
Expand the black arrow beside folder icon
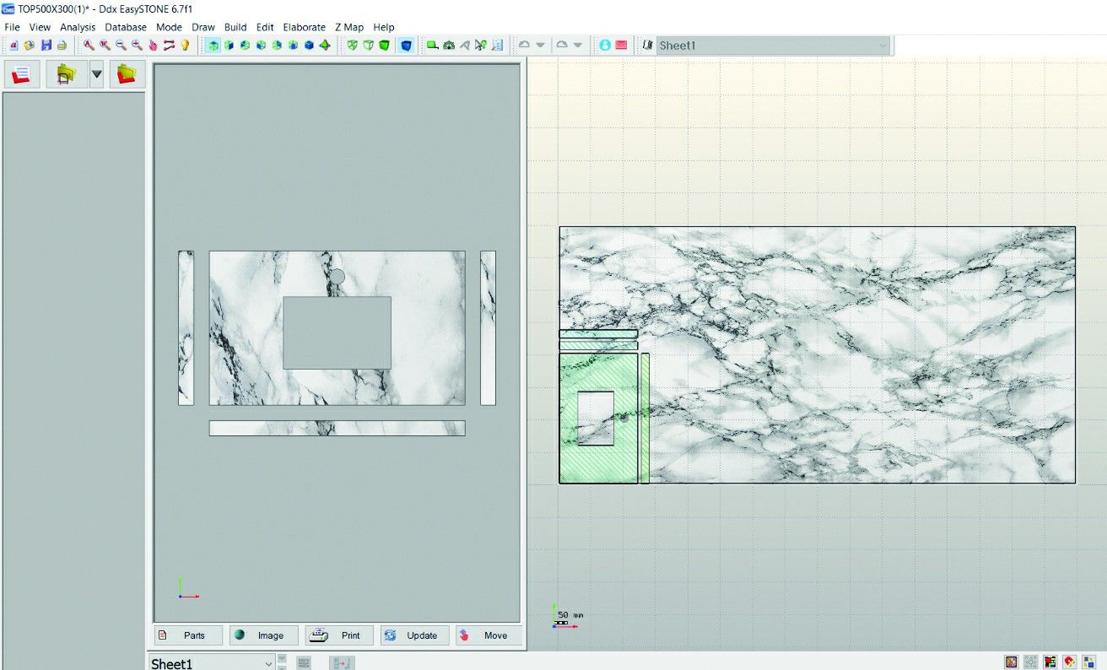tap(97, 74)
